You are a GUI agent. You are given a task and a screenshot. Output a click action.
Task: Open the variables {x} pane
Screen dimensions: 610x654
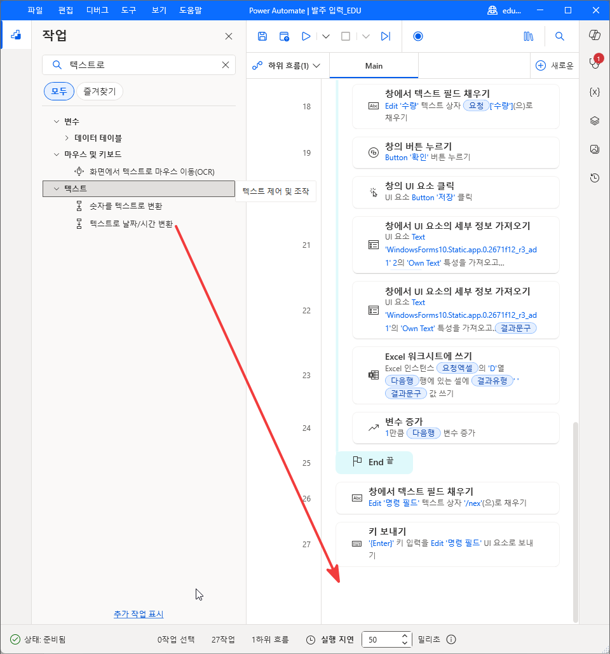pyautogui.click(x=595, y=92)
